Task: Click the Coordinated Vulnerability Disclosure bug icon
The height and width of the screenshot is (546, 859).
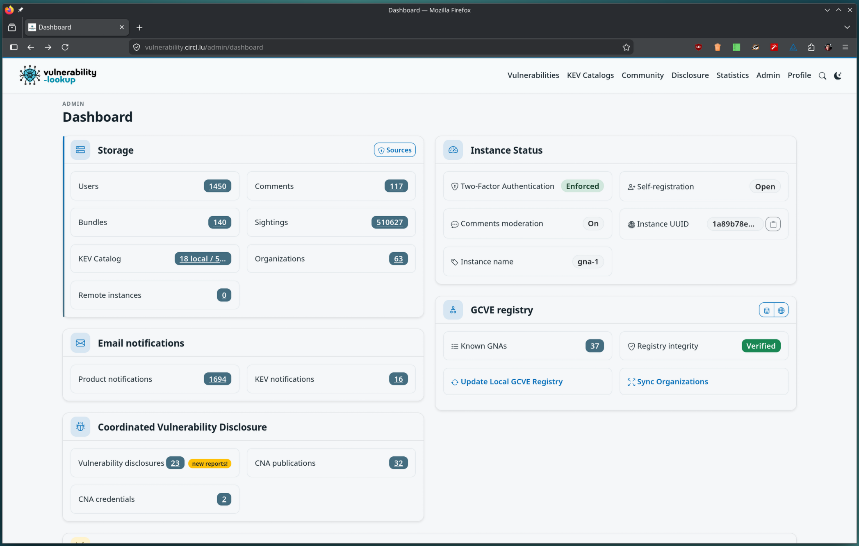Action: pyautogui.click(x=80, y=427)
